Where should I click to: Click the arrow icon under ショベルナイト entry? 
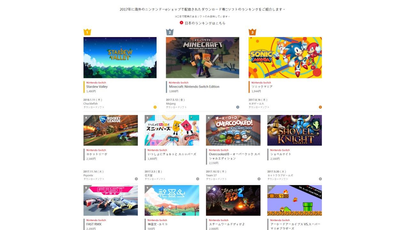[x=320, y=179]
